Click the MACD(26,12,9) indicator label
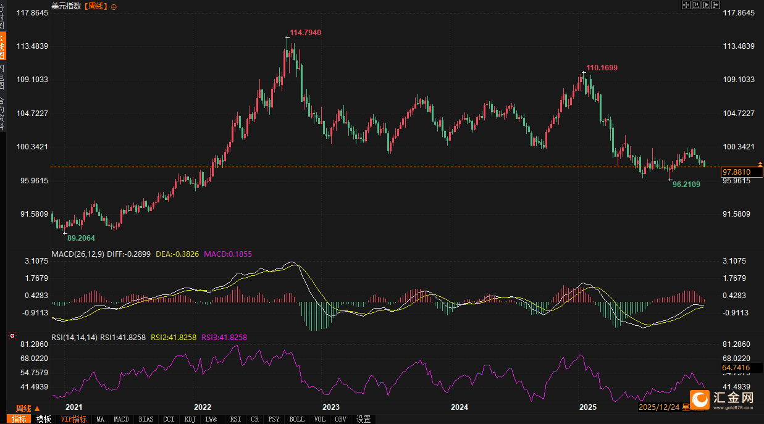The height and width of the screenshot is (424, 764). tap(77, 254)
